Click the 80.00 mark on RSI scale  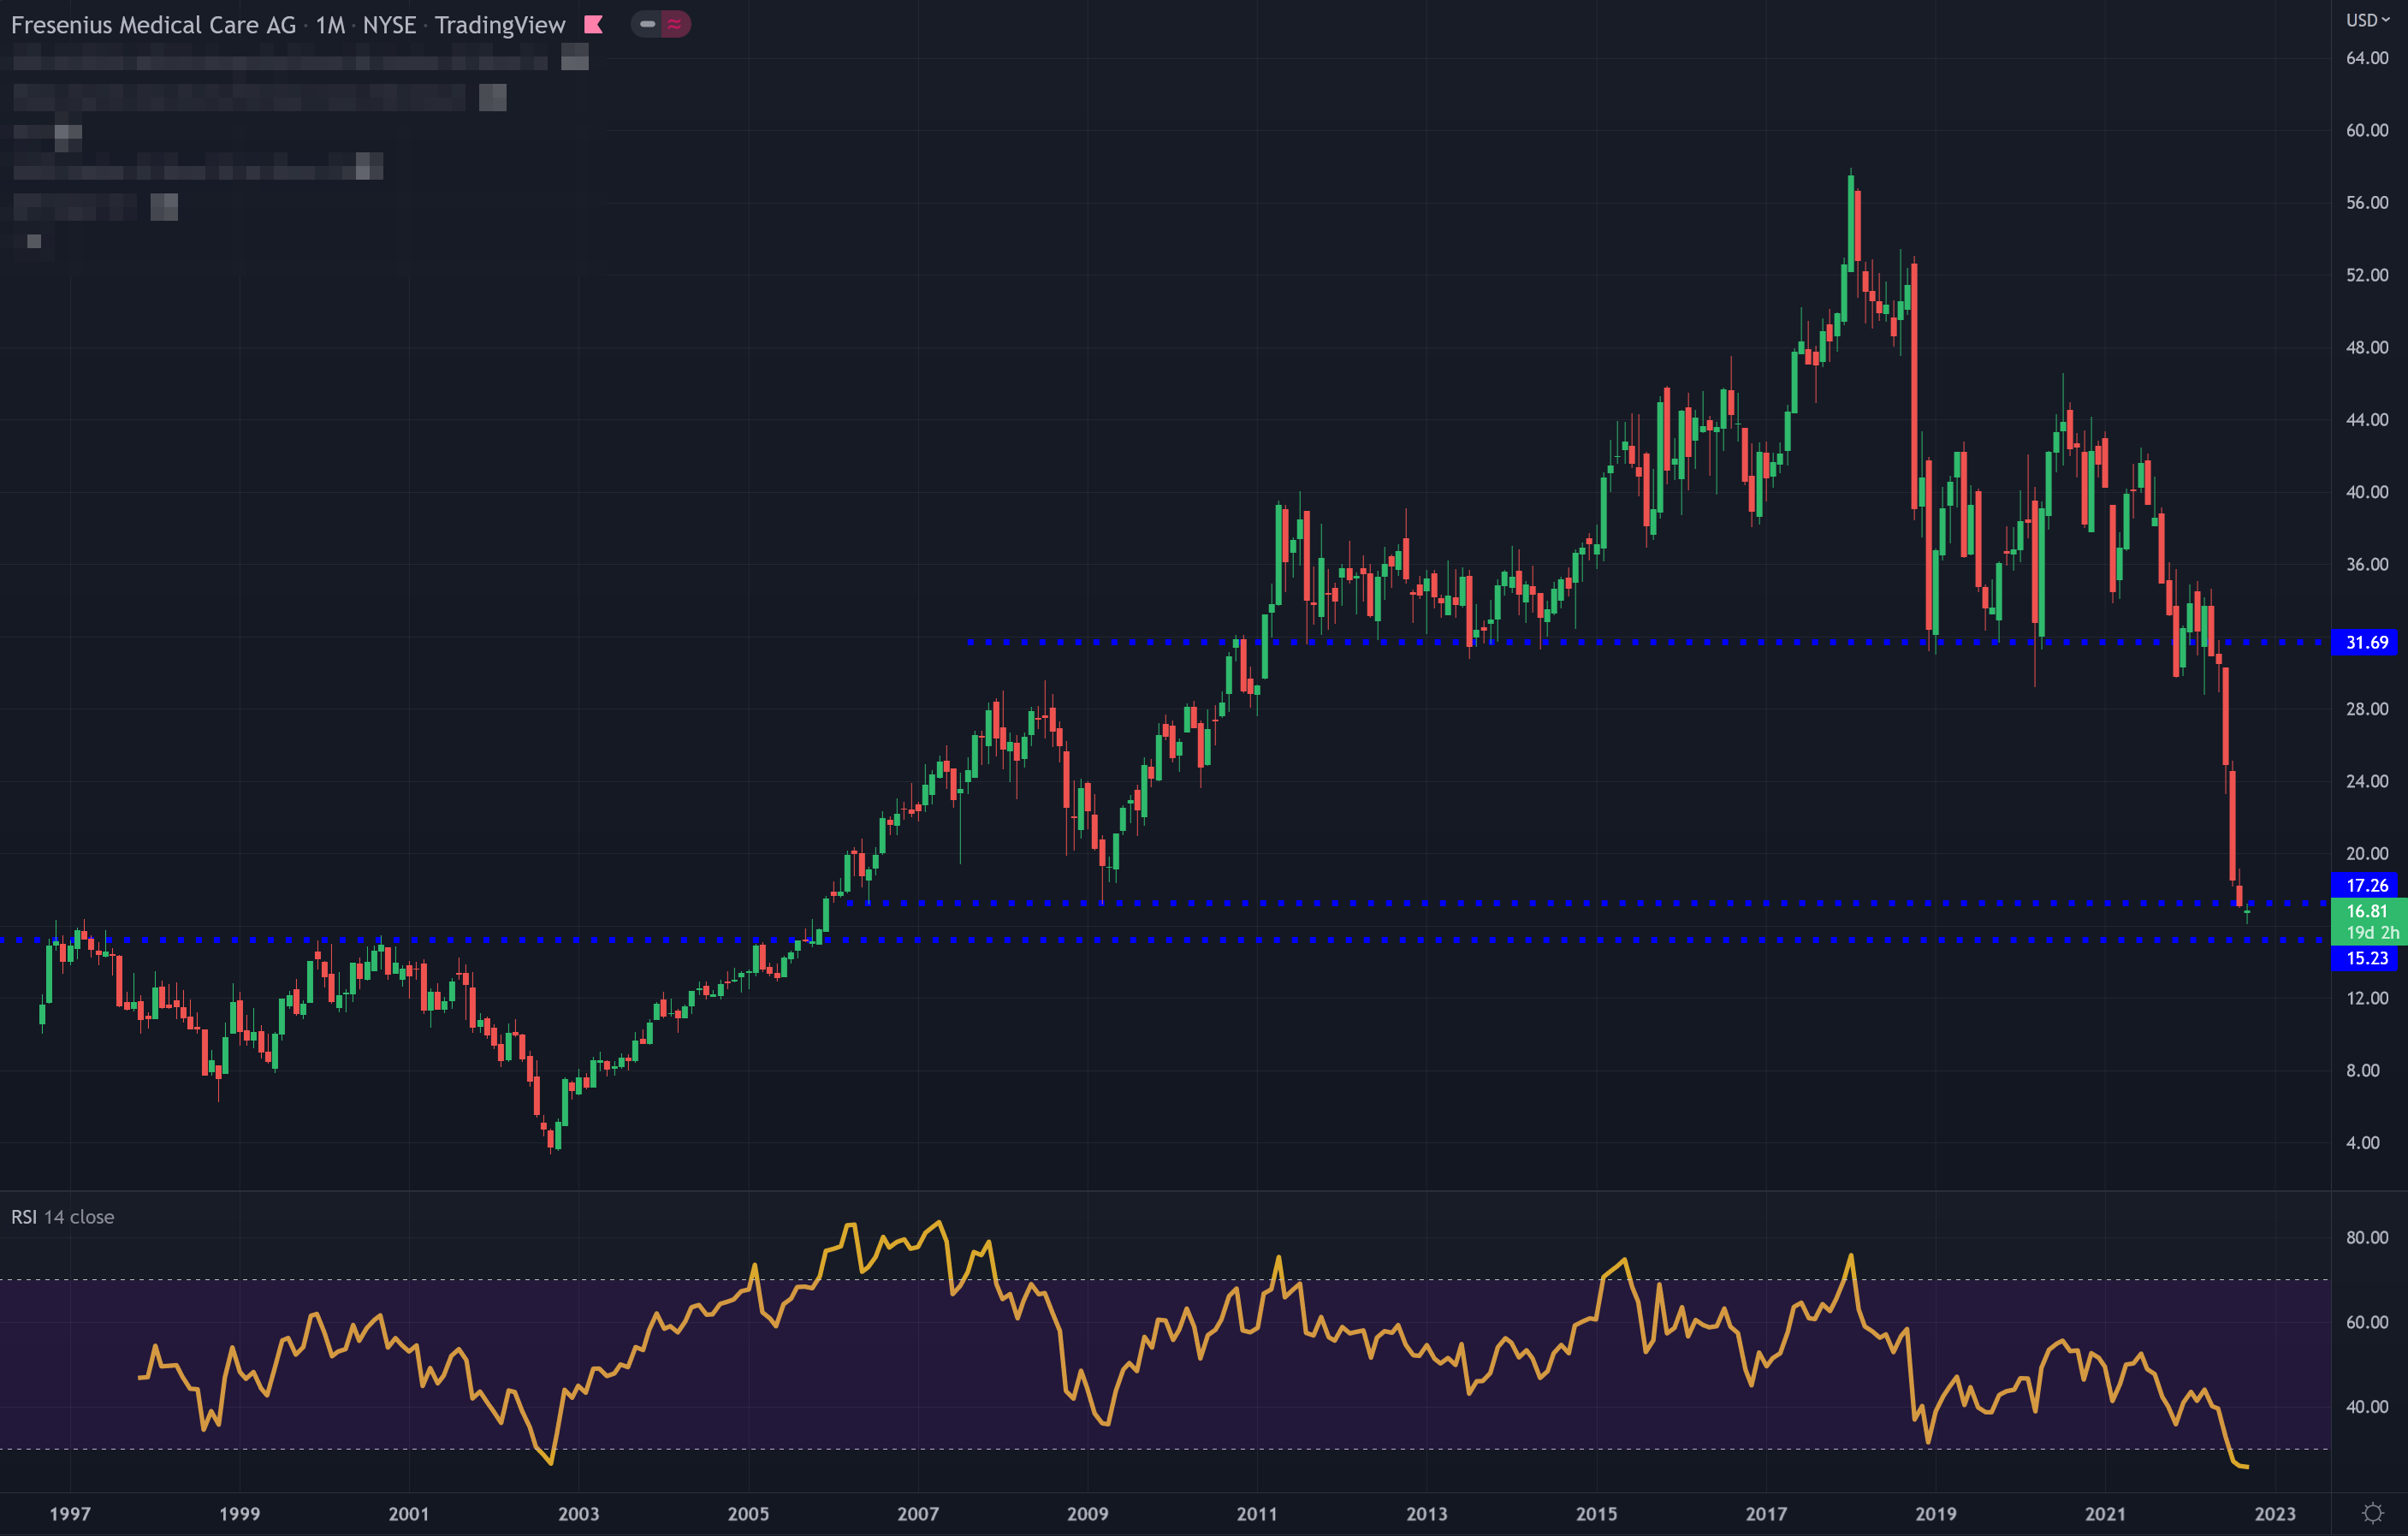(2366, 1237)
